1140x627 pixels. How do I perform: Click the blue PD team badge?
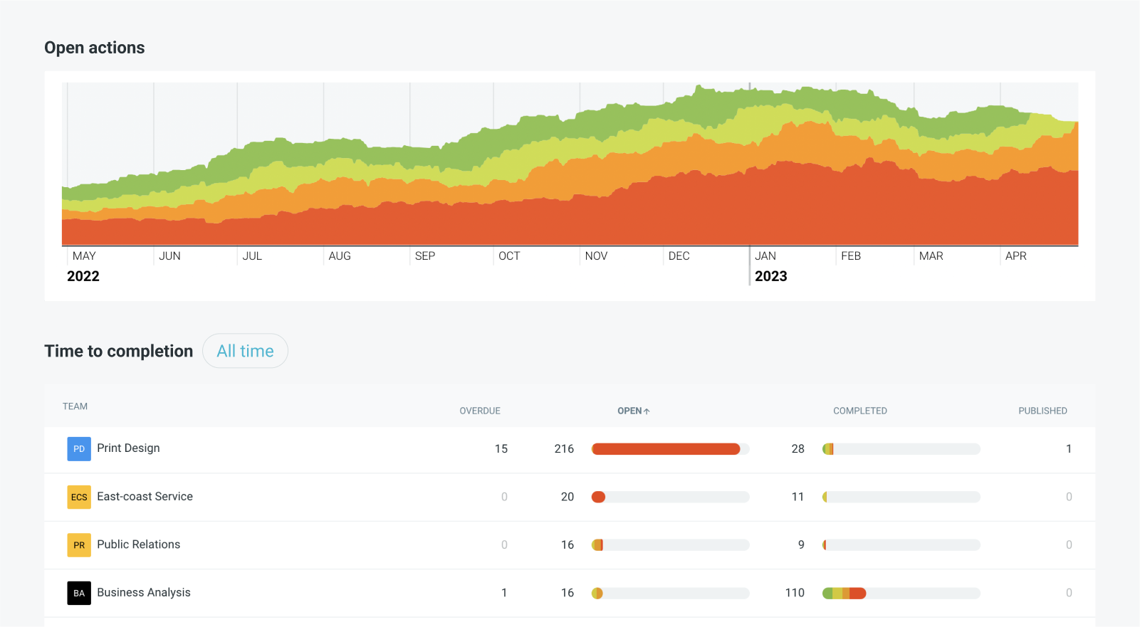[79, 449]
